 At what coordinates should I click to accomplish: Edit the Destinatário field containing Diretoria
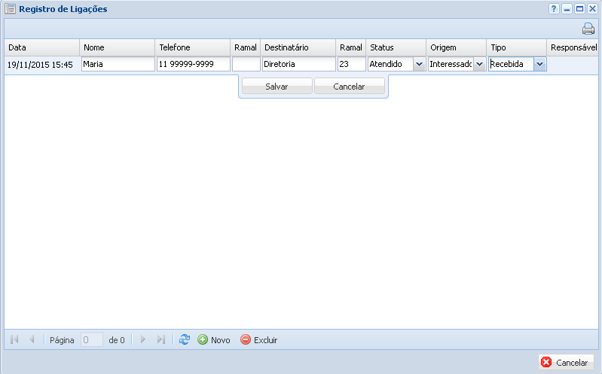point(298,65)
